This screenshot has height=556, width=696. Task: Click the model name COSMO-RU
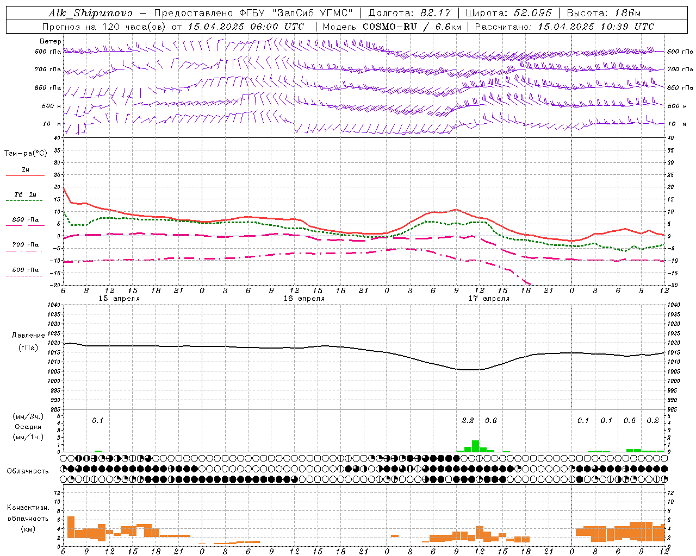pyautogui.click(x=390, y=26)
